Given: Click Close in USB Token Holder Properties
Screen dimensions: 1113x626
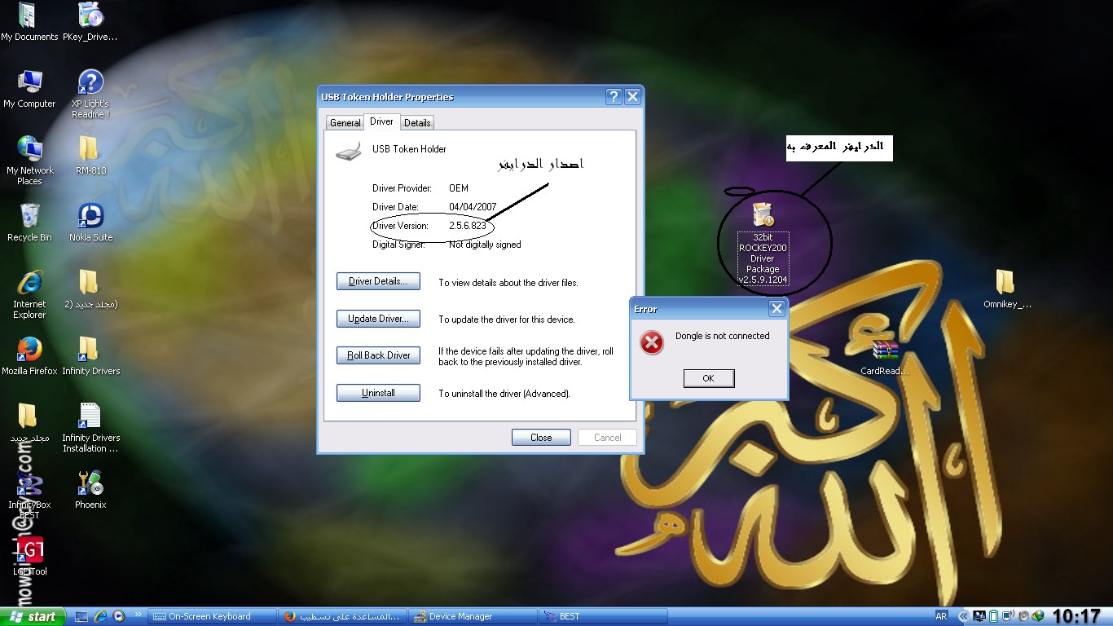Looking at the screenshot, I should (x=541, y=438).
